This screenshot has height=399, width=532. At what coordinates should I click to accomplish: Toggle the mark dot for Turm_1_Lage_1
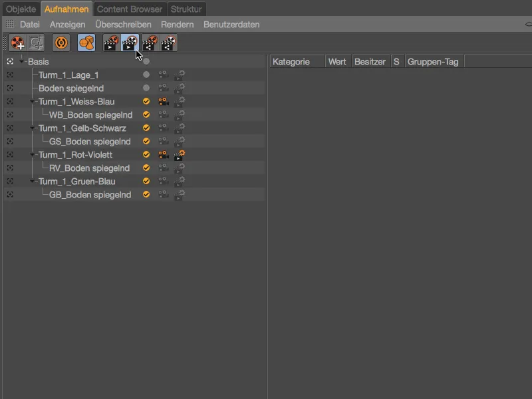(x=146, y=74)
